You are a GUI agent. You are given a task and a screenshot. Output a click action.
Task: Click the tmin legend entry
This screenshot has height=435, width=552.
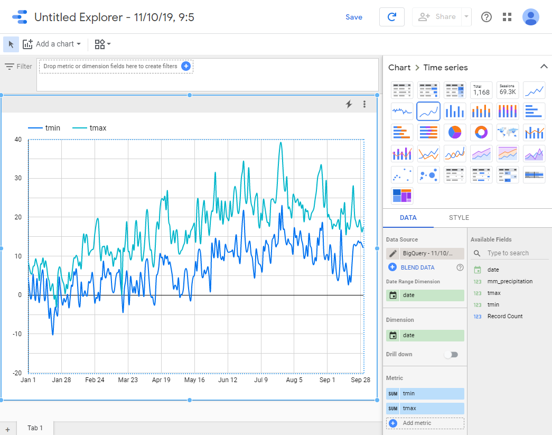tap(44, 128)
